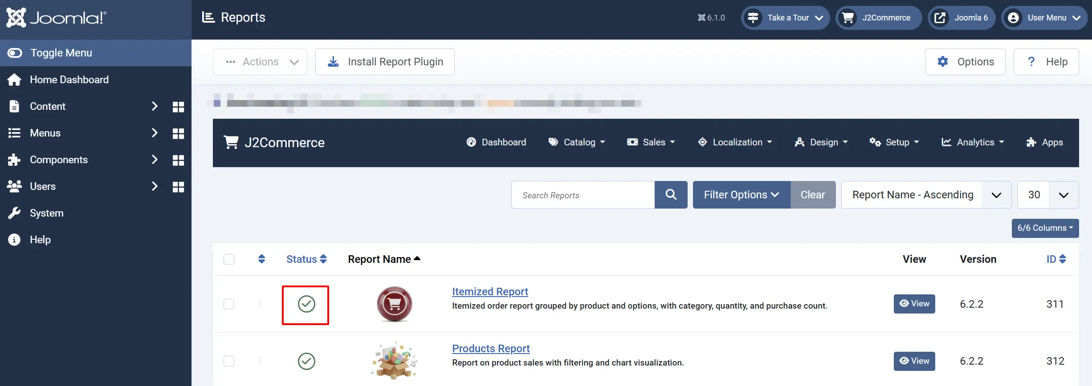Open the Catalog menu
Image resolution: width=1092 pixels, height=386 pixels.
pyautogui.click(x=577, y=142)
